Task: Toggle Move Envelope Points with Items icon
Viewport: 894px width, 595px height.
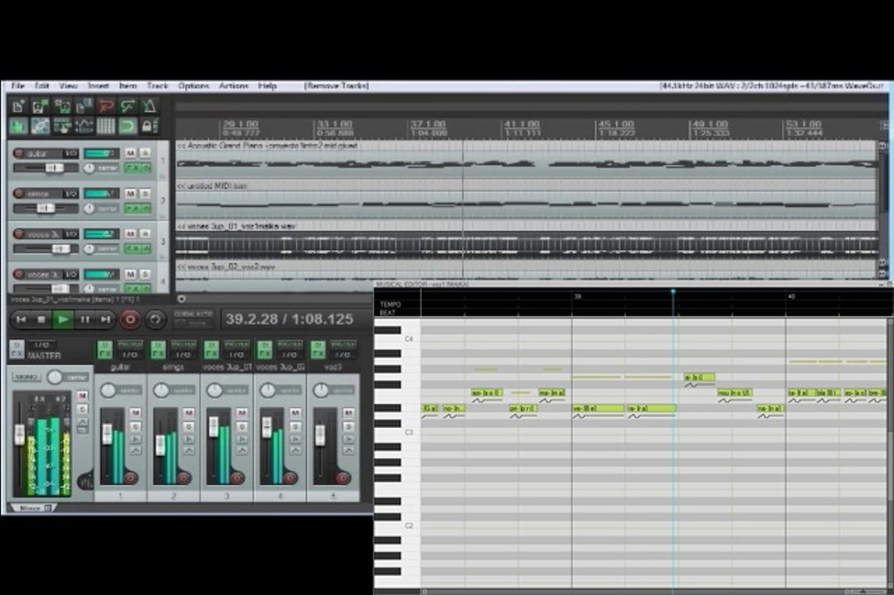Action: click(84, 126)
